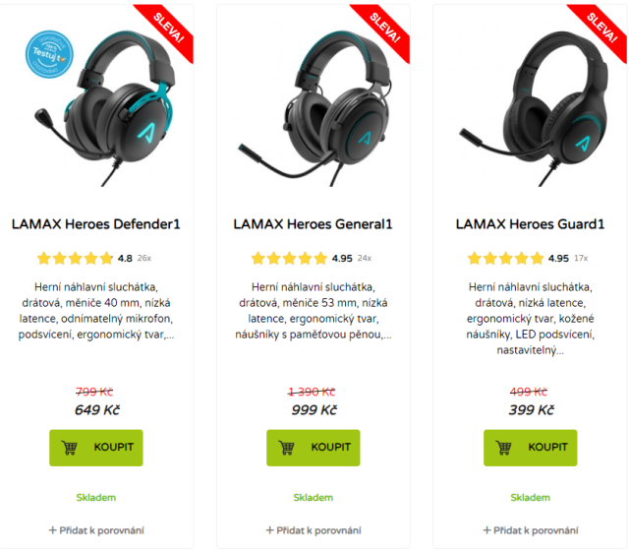This screenshot has height=551, width=629.
Task: Buy the 649 Kč Defender1 headset
Action: click(x=96, y=448)
